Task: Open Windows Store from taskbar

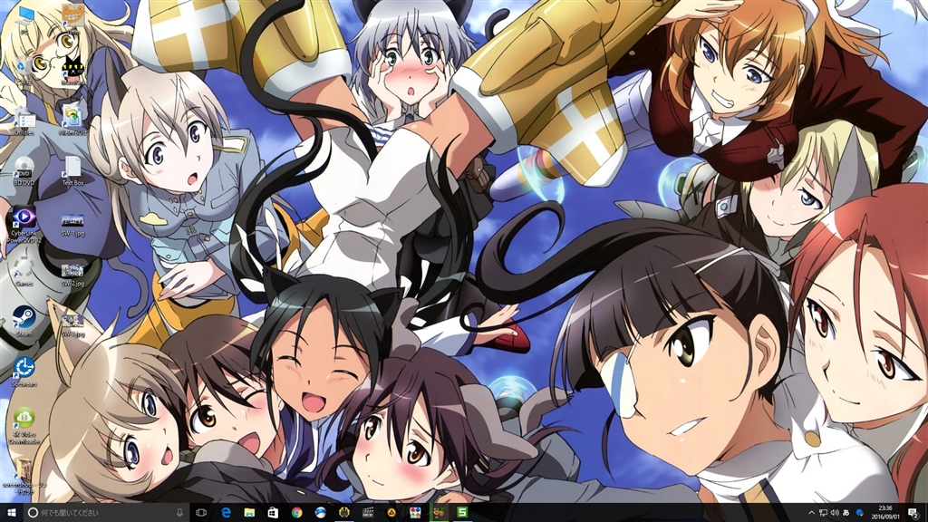Action: (273, 513)
